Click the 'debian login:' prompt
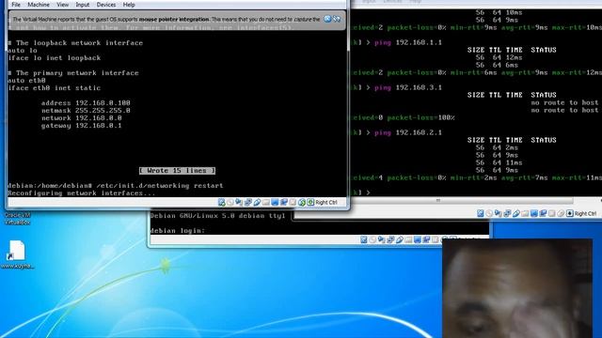Screen dimensions: 602x338 point(178,231)
